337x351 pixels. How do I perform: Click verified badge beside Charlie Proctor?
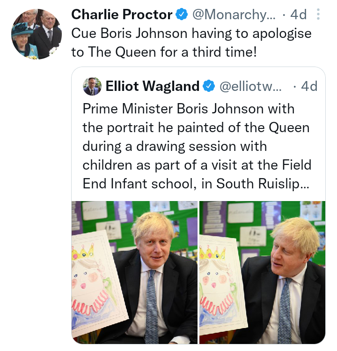pyautogui.click(x=181, y=15)
